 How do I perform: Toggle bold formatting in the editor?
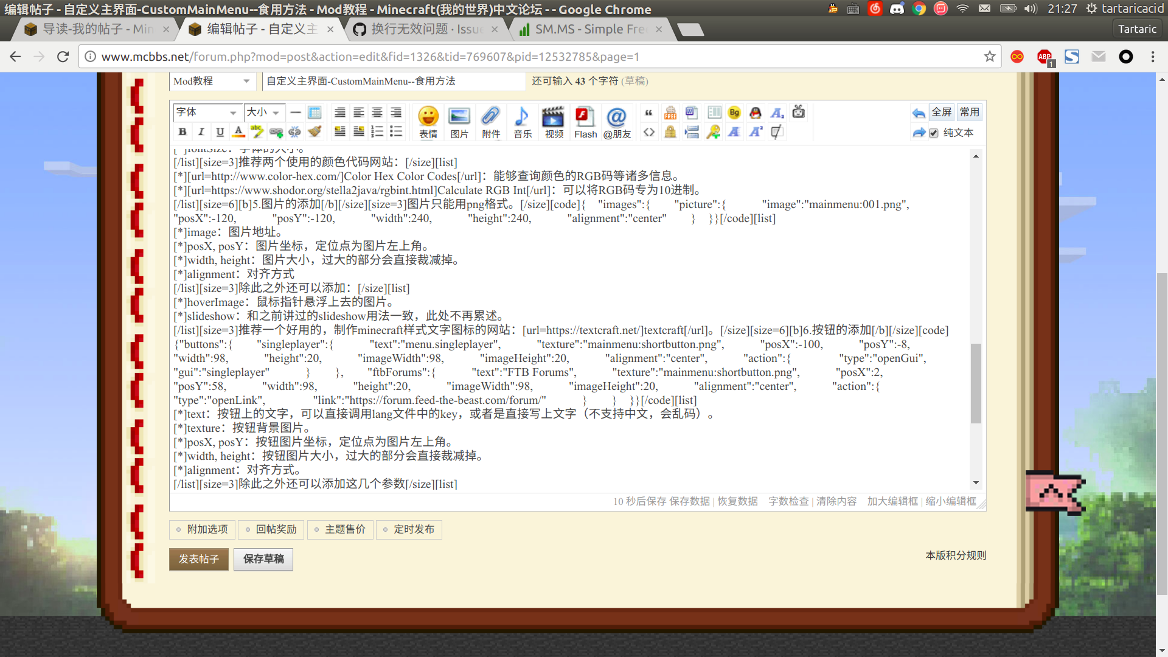click(182, 131)
